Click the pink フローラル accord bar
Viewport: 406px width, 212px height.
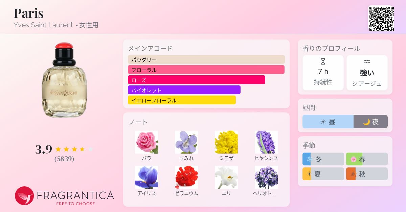[206, 70]
